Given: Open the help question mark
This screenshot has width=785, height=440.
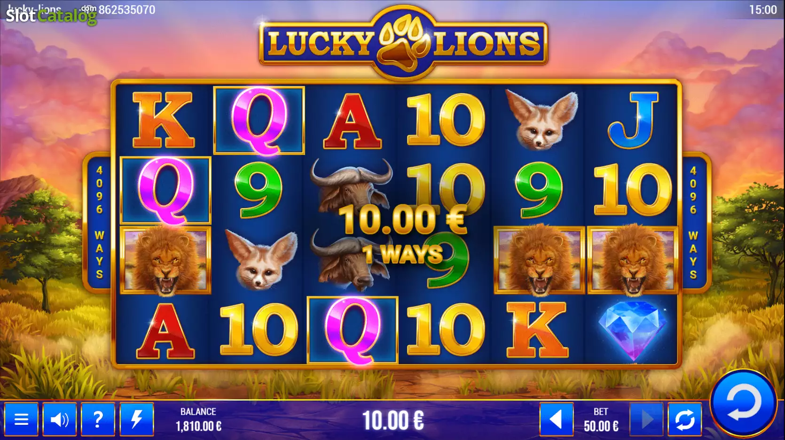Looking at the screenshot, I should point(98,419).
